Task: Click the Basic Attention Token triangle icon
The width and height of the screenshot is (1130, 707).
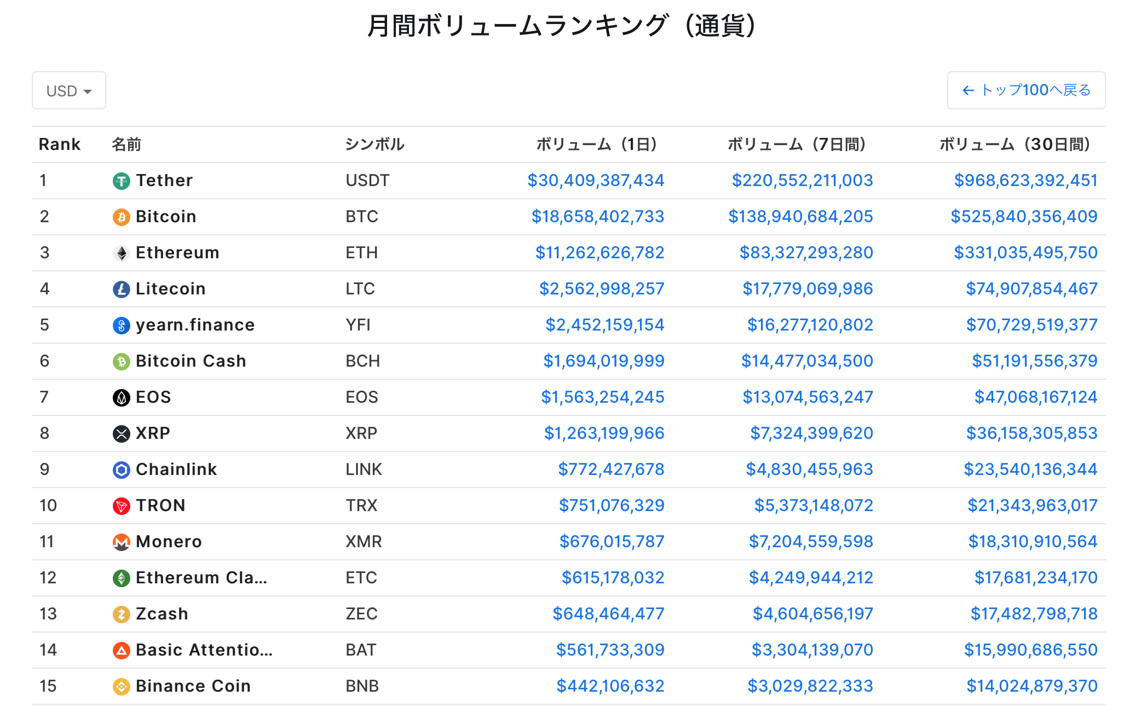Action: (121, 650)
